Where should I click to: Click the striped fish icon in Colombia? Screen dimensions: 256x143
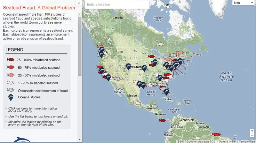click(x=175, y=126)
